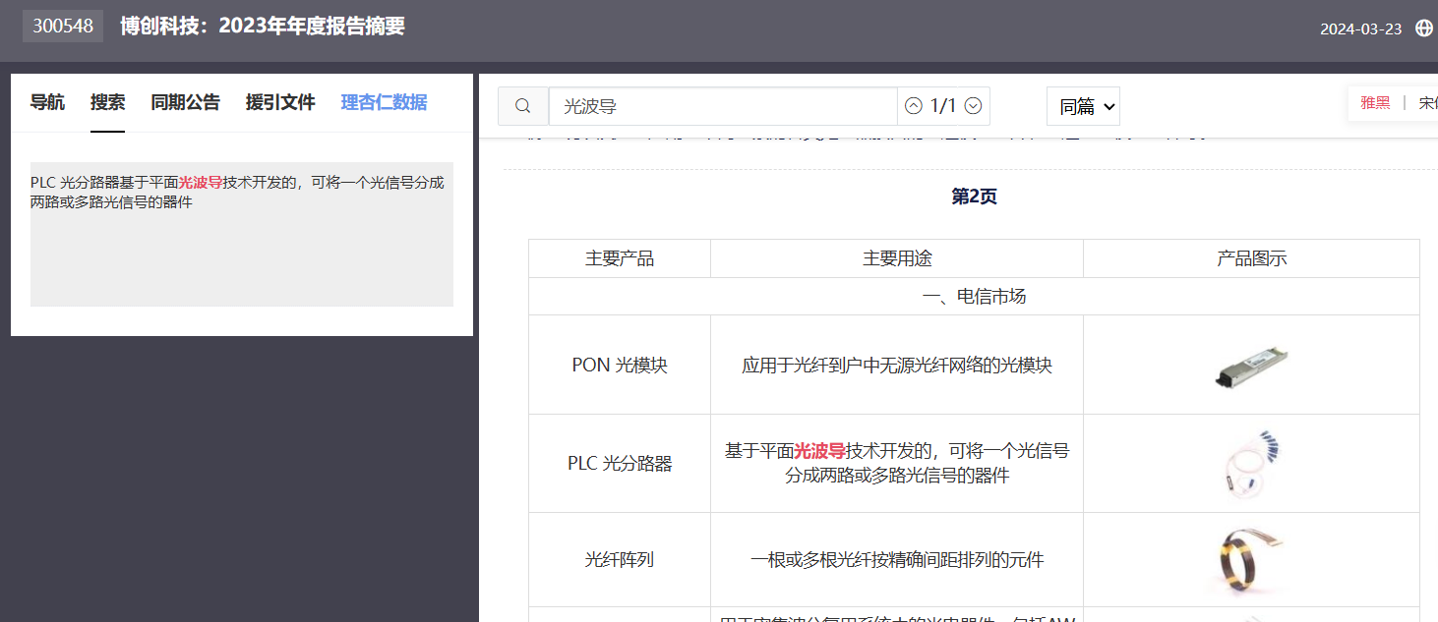Choose the 雅黑 font option
1438x622 pixels.
click(x=1375, y=103)
